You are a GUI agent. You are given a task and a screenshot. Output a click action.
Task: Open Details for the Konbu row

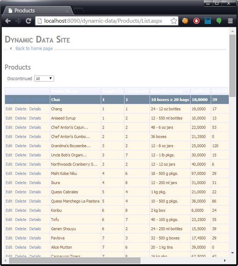[x=35, y=210]
